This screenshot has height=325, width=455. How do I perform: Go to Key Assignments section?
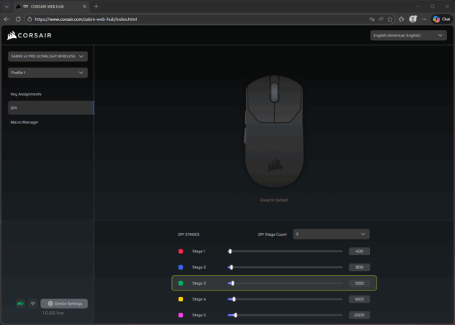click(x=26, y=94)
